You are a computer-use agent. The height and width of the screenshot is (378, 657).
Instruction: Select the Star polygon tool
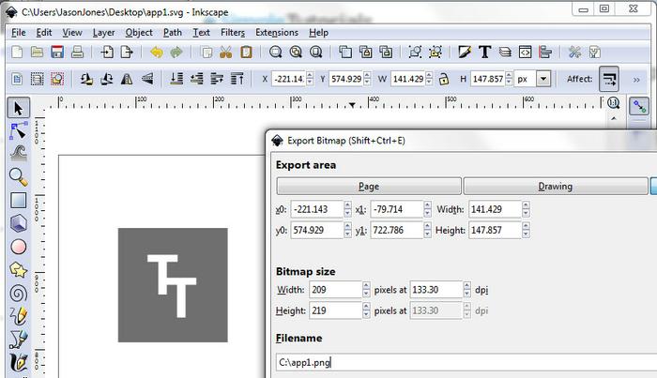click(18, 270)
